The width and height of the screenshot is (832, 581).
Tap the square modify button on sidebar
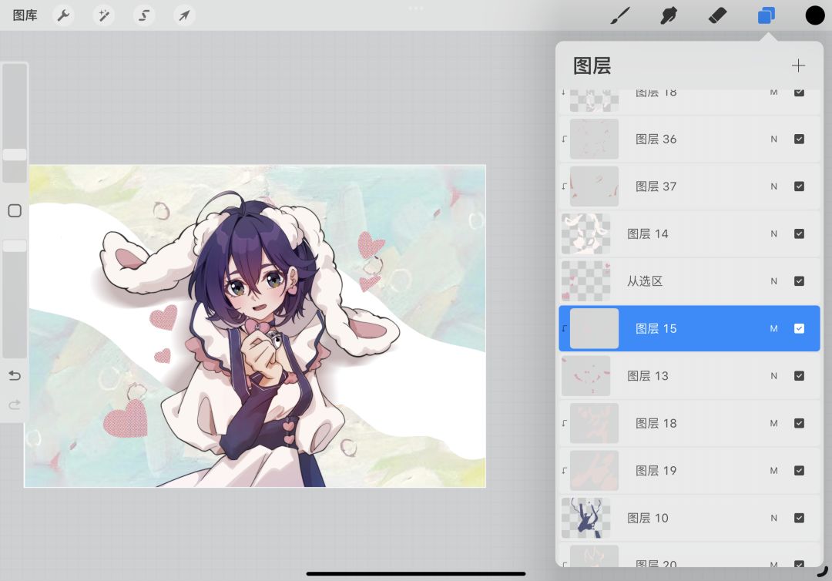[x=15, y=210]
